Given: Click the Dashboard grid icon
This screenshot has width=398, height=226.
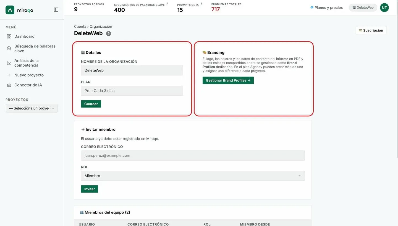Looking at the screenshot, I should 9,36.
